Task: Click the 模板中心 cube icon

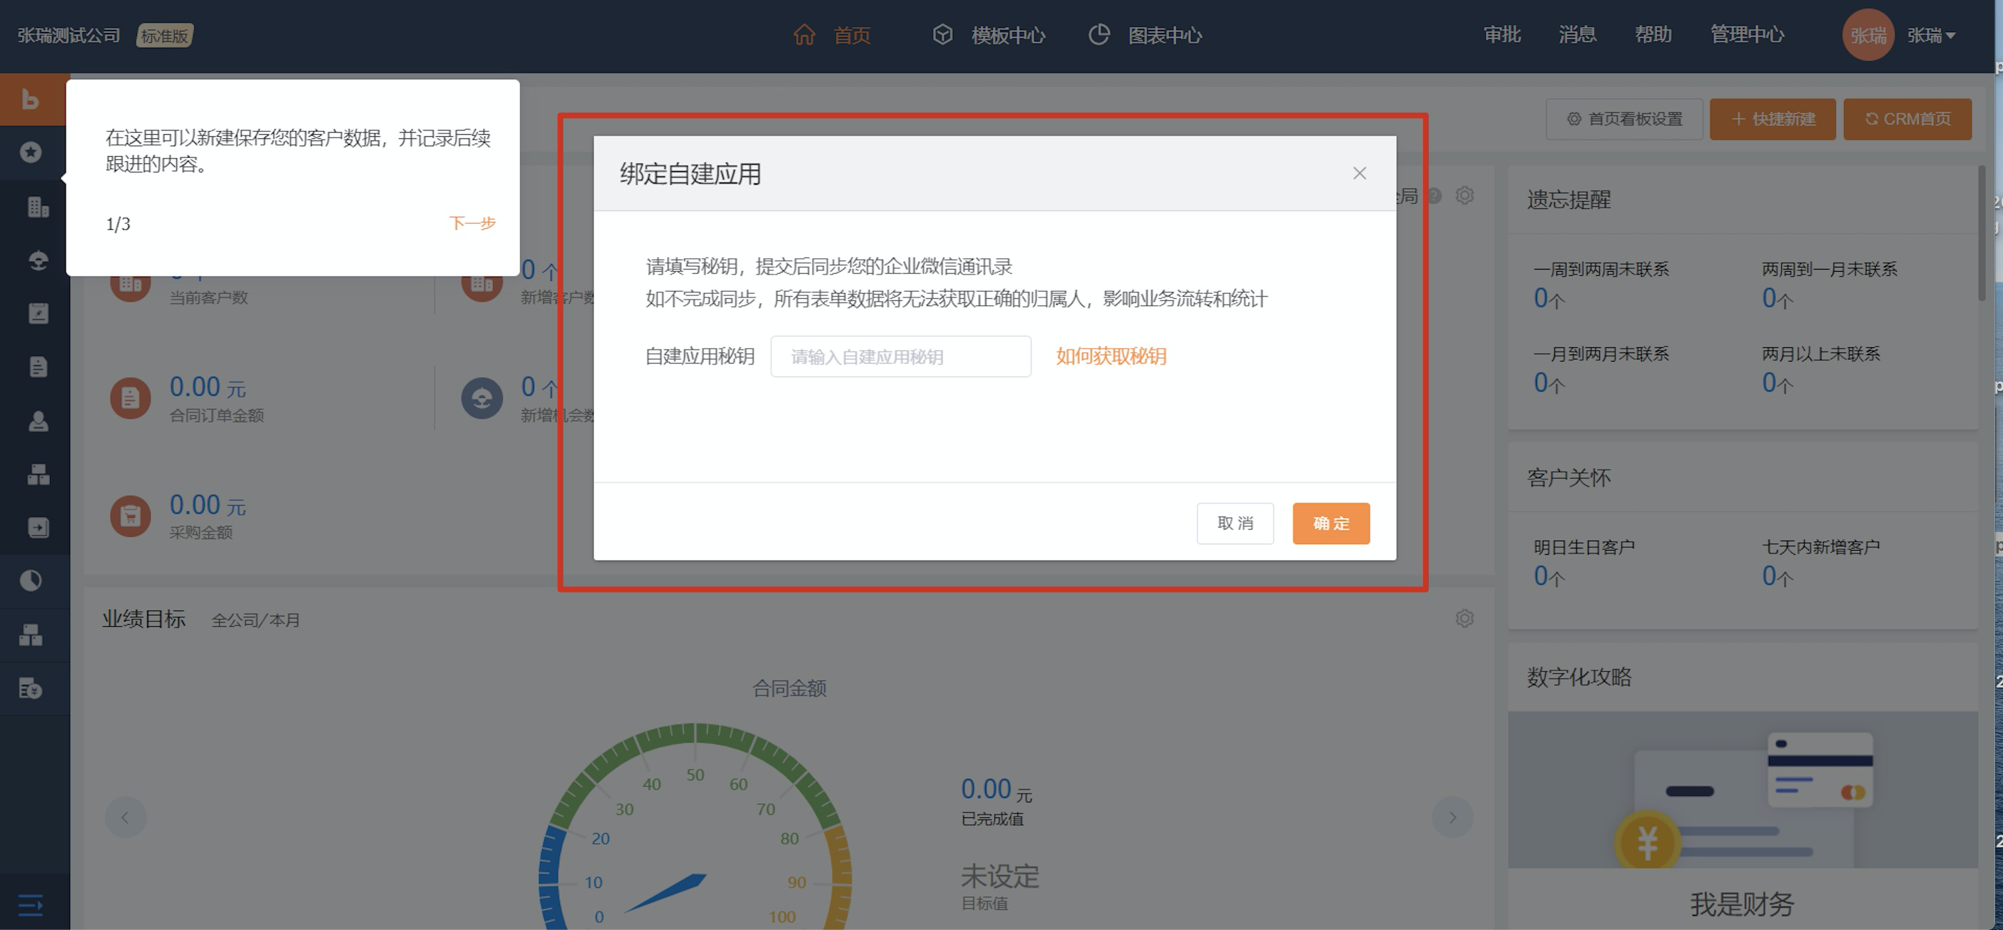Action: pyautogui.click(x=942, y=35)
